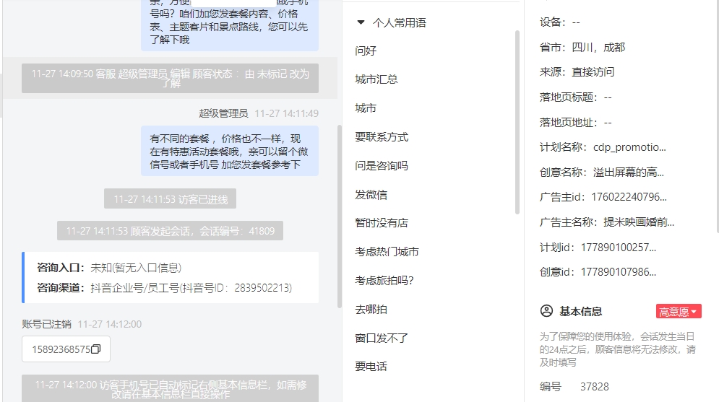
Task: Click the 广告主id value 176022240796...
Action: pos(629,197)
